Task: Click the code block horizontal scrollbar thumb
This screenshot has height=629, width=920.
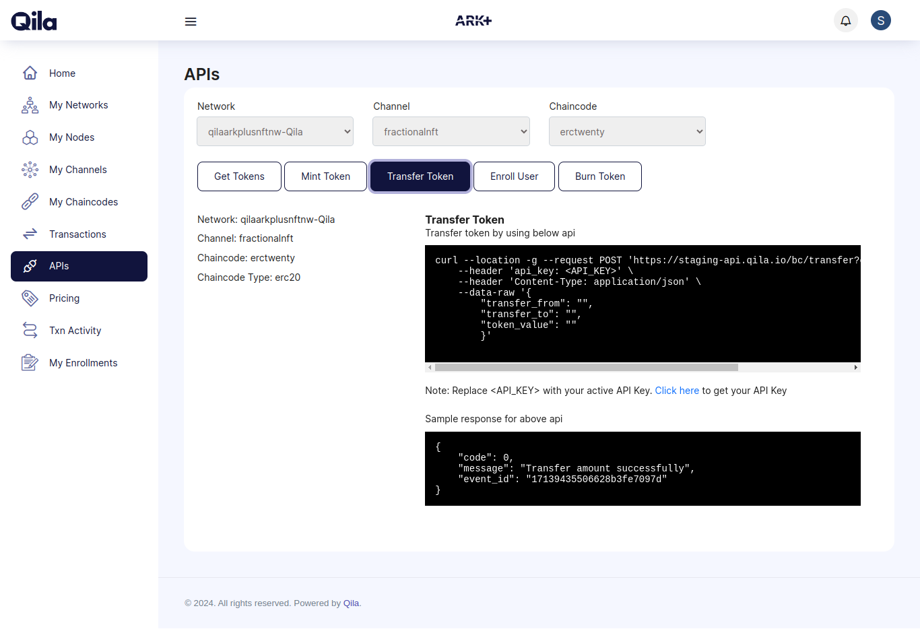Action: (x=587, y=368)
